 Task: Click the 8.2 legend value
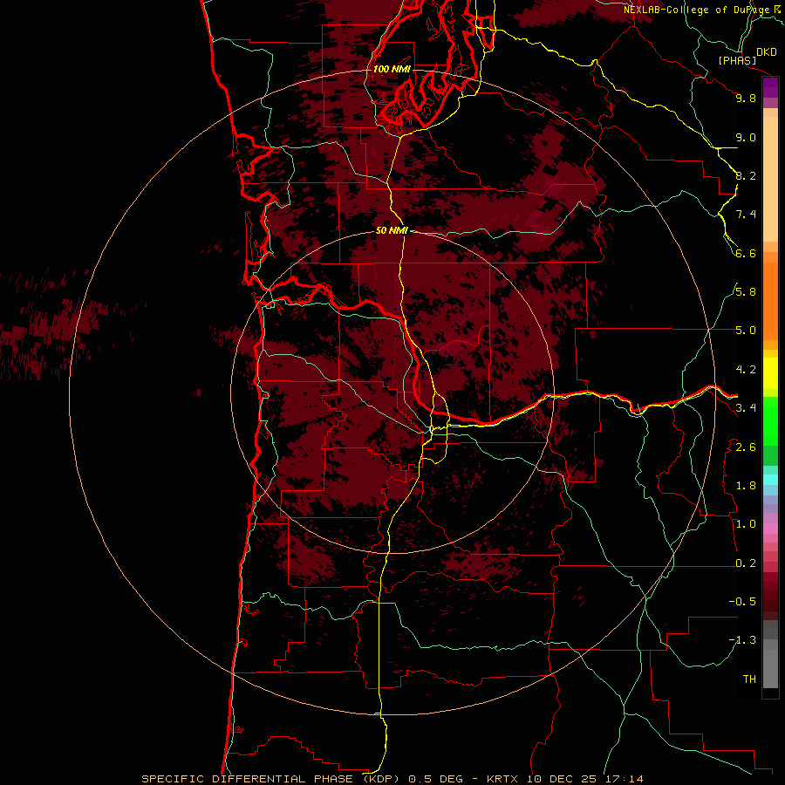(746, 175)
